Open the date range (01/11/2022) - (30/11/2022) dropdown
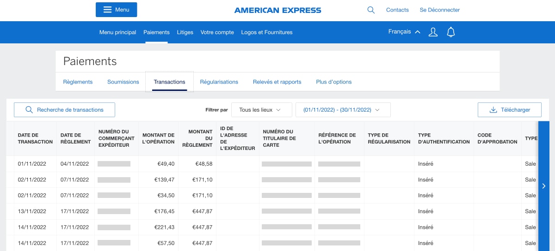 343,110
